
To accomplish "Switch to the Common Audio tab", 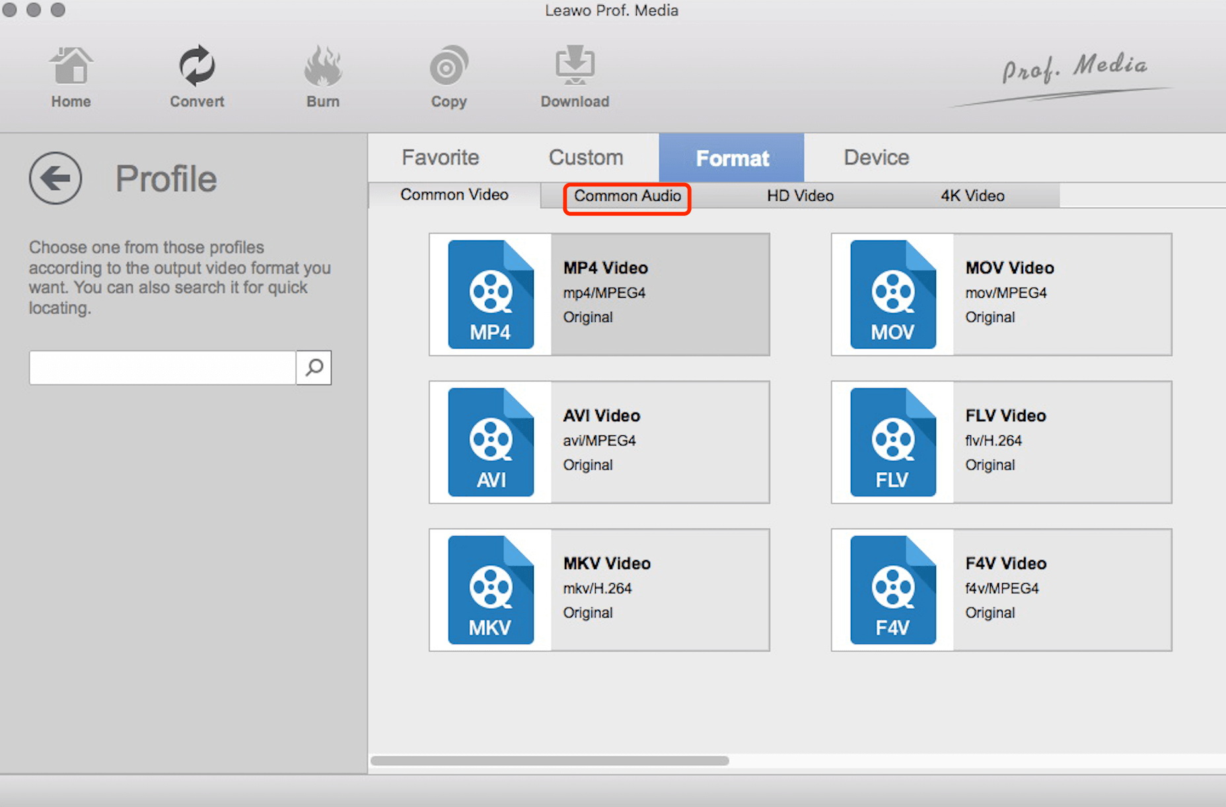I will point(628,196).
